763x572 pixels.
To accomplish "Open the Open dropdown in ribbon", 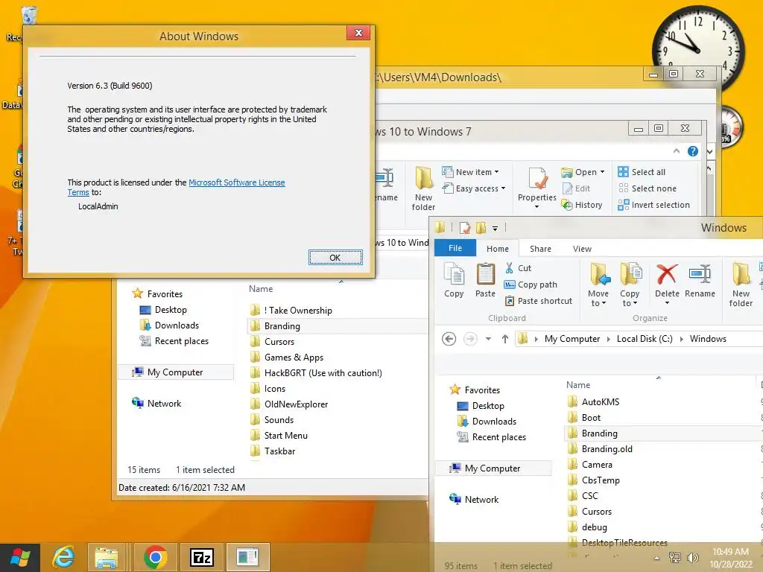I will 583,172.
